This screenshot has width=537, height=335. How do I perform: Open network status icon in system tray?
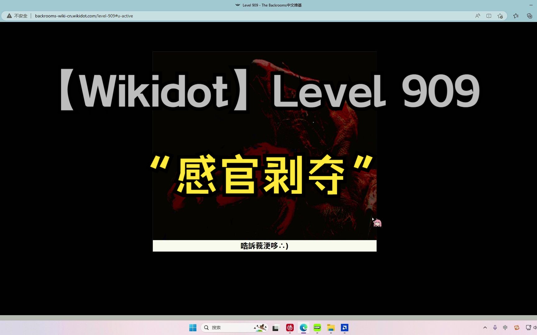[528, 328]
